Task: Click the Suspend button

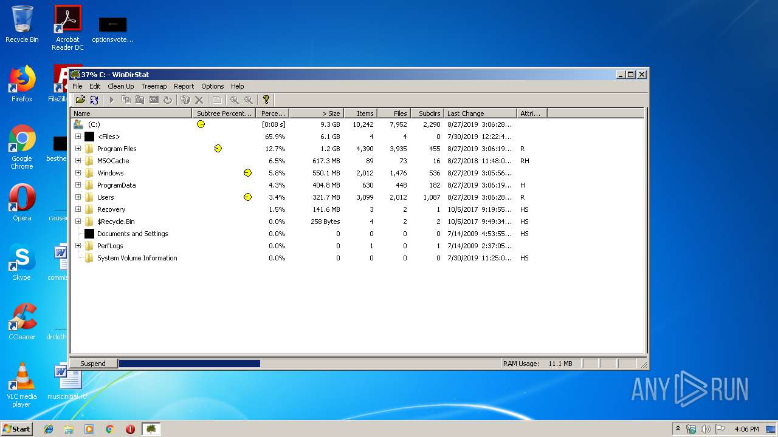Action: click(x=93, y=364)
